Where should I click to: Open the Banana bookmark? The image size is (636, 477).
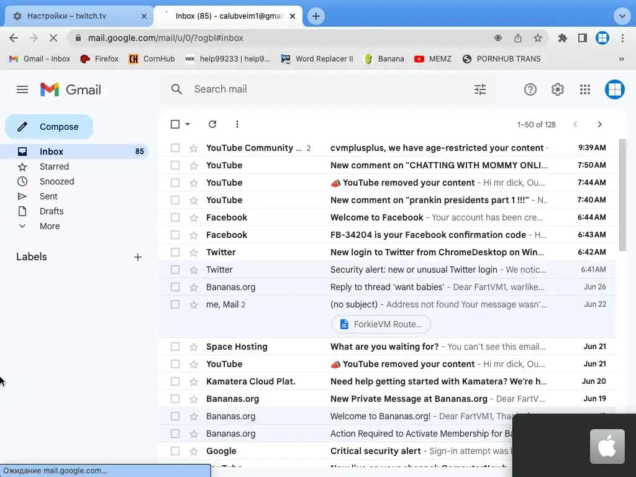click(x=384, y=59)
